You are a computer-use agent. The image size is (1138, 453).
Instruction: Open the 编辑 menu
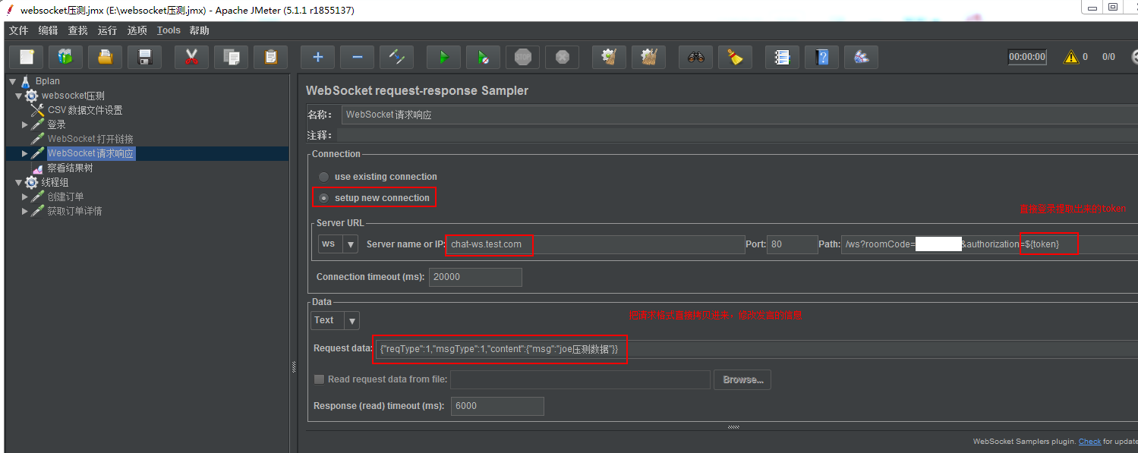tap(48, 30)
